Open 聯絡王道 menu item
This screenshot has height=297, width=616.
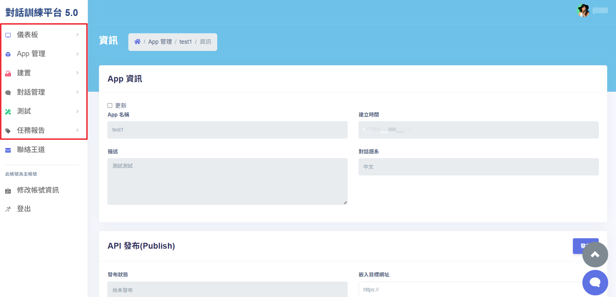[31, 150]
